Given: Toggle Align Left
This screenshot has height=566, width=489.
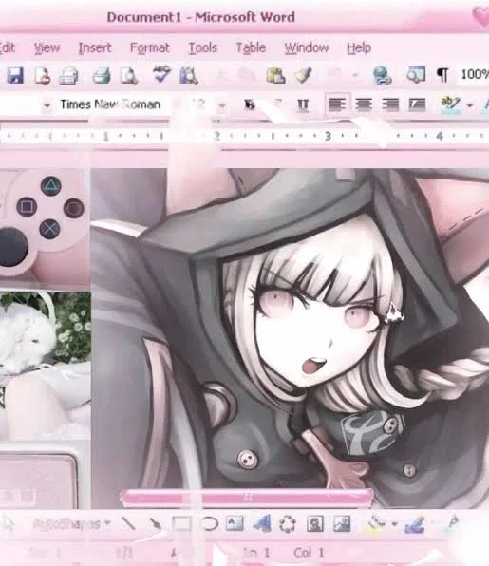Looking at the screenshot, I should [x=337, y=104].
